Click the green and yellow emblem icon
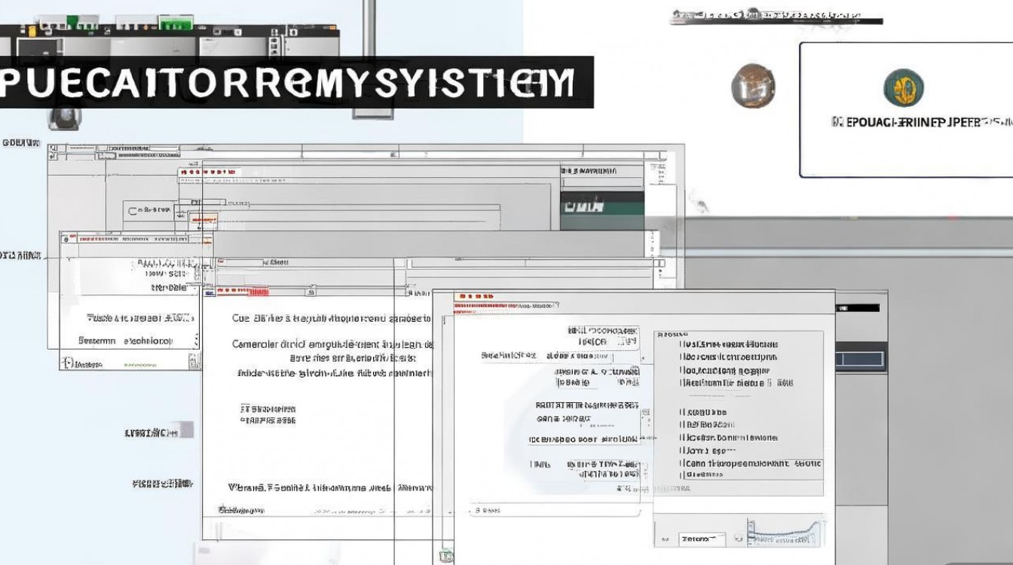 904,87
